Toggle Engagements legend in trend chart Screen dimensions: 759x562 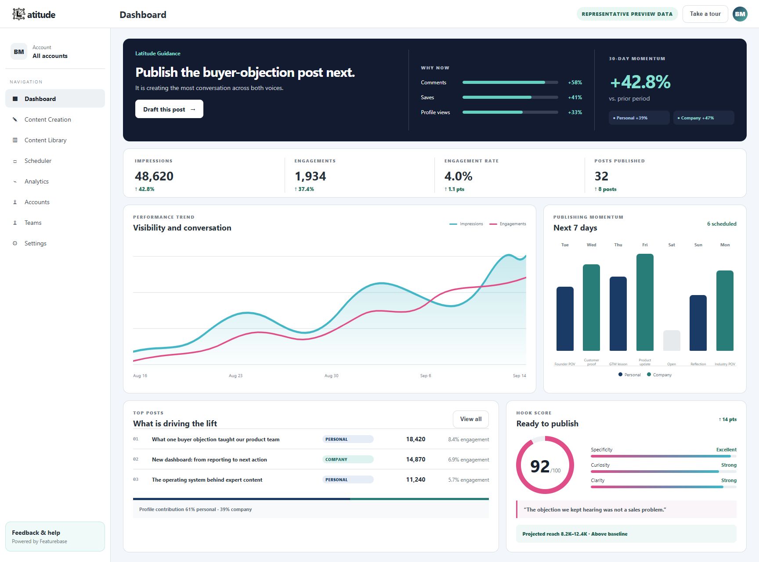tap(507, 224)
